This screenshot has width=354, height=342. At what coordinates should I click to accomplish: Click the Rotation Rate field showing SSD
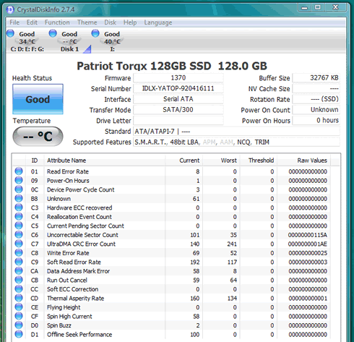(x=316, y=99)
